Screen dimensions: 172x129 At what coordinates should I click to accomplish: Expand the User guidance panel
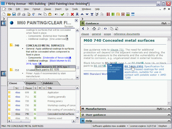pos(169,115)
